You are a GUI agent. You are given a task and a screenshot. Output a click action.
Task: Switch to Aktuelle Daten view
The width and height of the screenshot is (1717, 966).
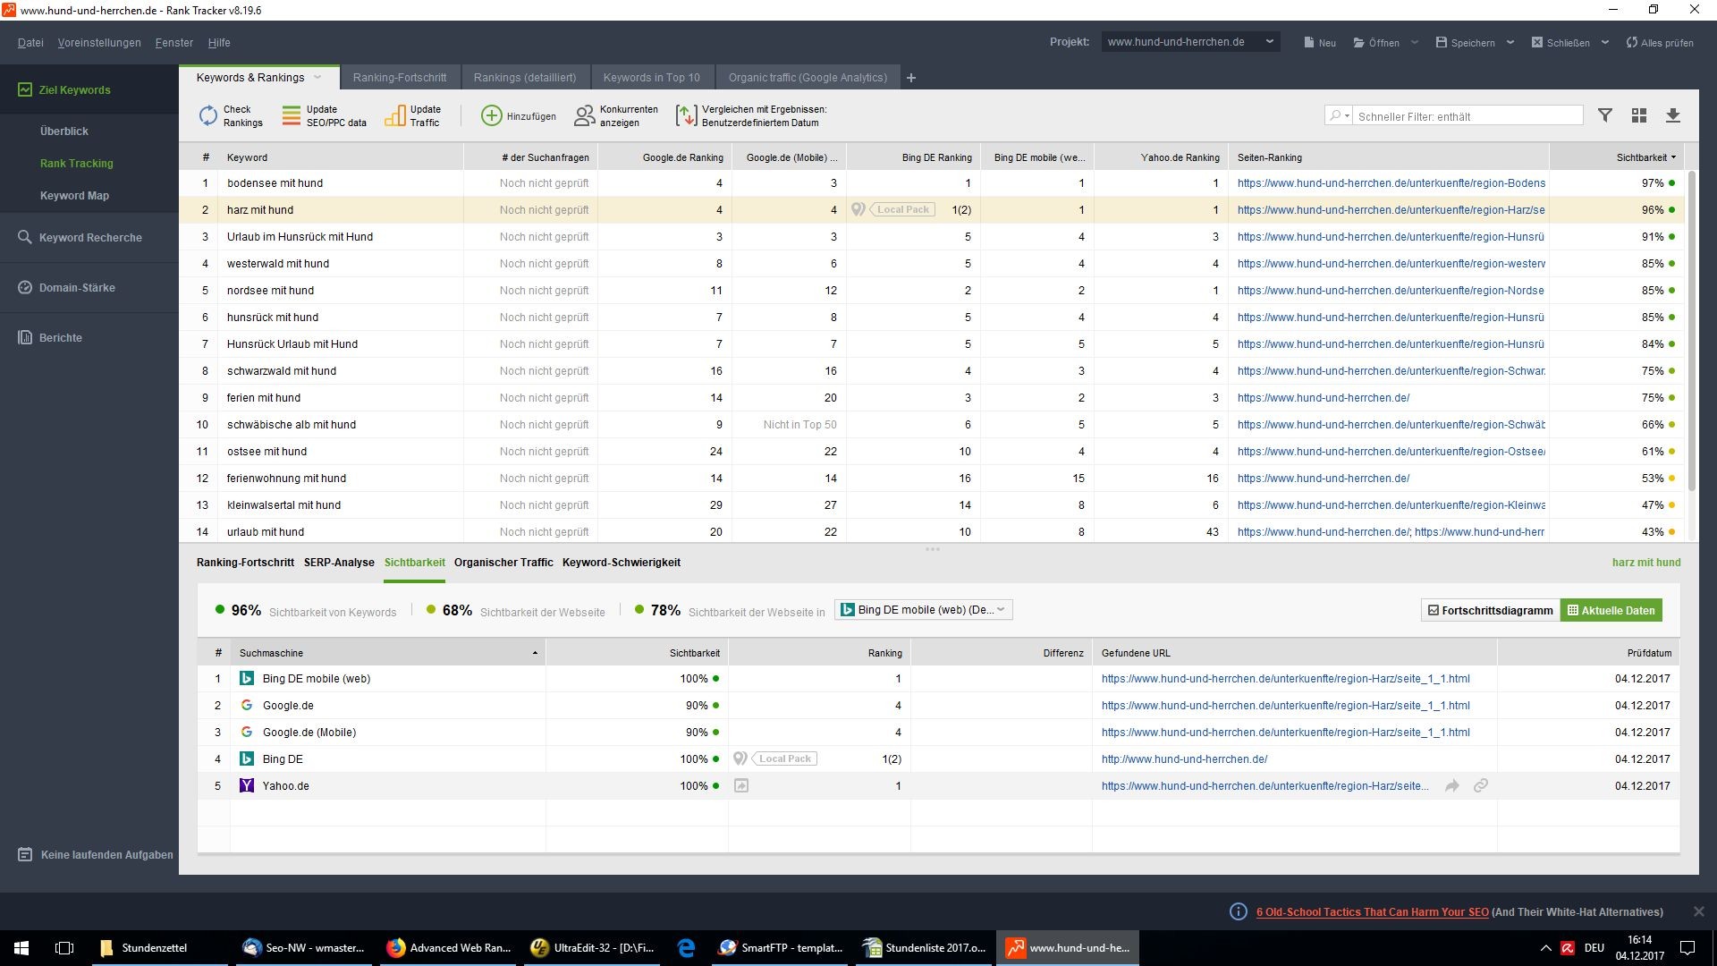point(1611,610)
